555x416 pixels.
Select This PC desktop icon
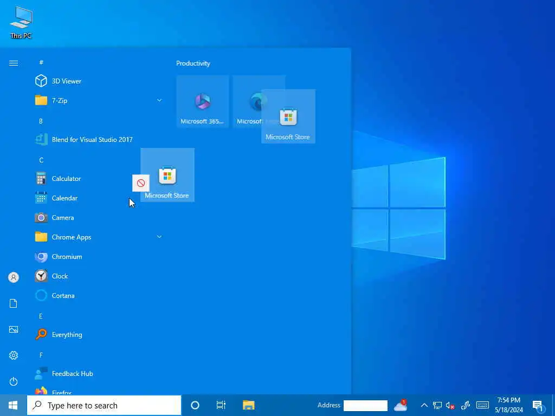pyautogui.click(x=21, y=22)
